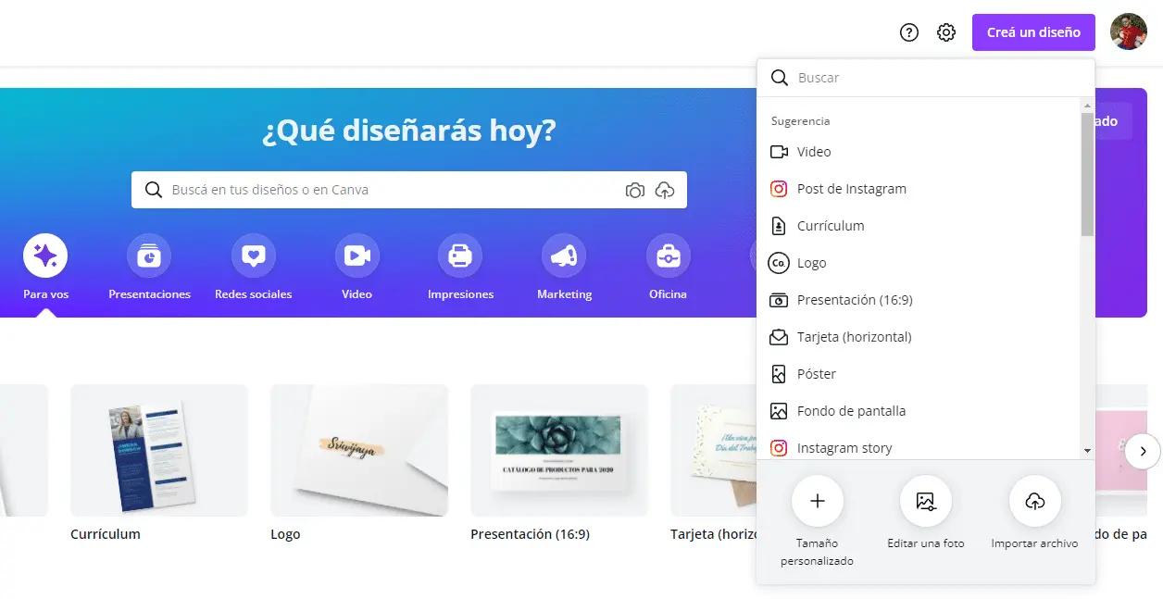Select the Redes sociales heart icon
The height and width of the screenshot is (599, 1163).
pos(253,256)
